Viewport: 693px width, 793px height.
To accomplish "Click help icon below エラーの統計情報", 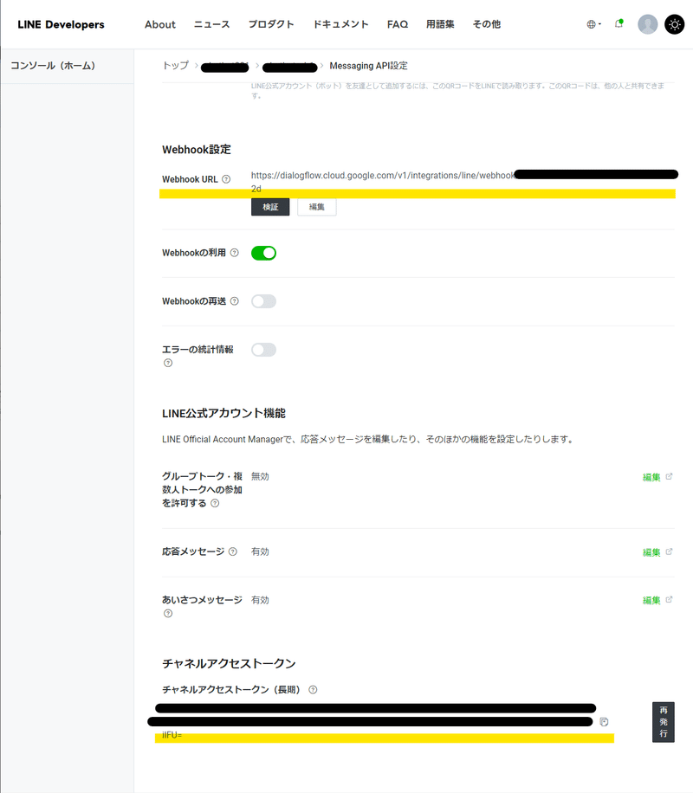I will 168,363.
